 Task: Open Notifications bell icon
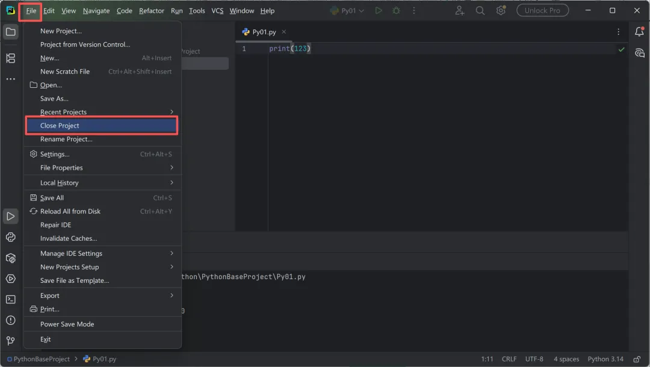[x=639, y=31]
